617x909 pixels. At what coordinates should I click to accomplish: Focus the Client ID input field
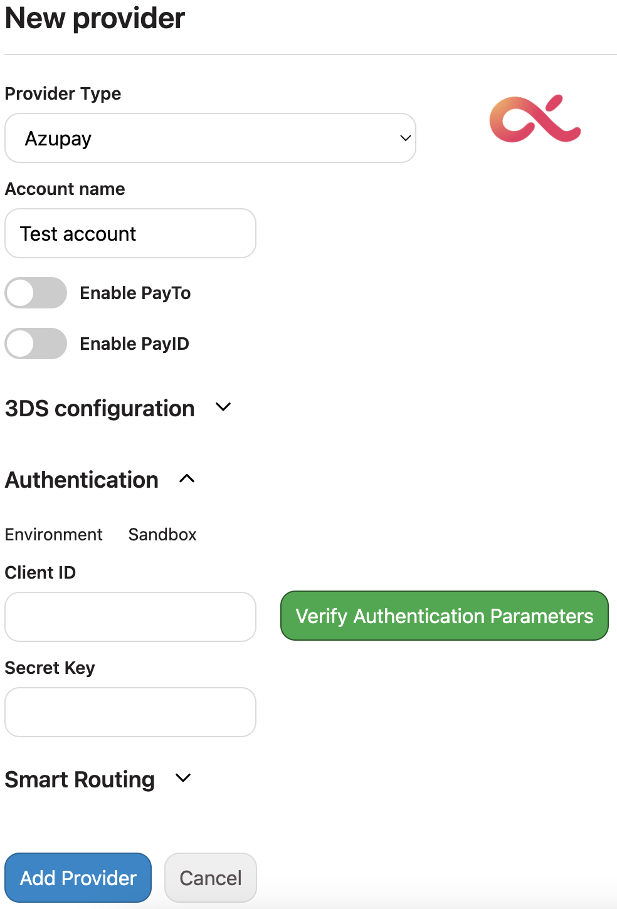pos(130,617)
